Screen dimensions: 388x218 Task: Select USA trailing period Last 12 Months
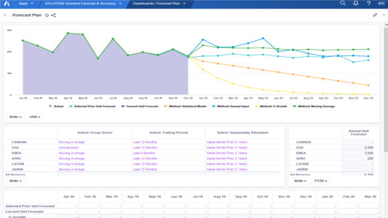click(145, 148)
